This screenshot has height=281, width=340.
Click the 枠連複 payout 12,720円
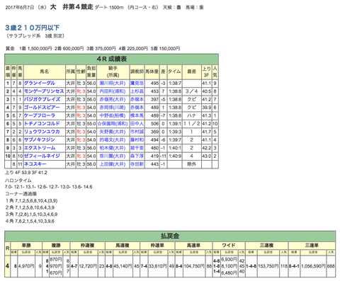(88, 266)
